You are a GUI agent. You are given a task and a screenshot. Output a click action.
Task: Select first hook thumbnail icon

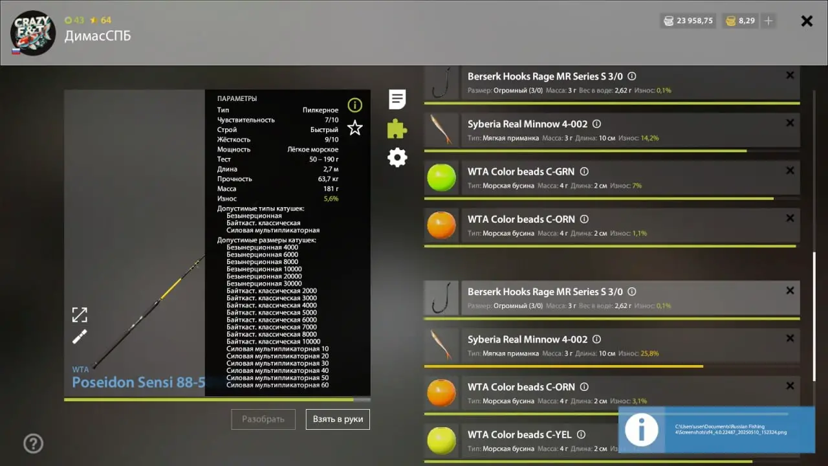(x=442, y=83)
